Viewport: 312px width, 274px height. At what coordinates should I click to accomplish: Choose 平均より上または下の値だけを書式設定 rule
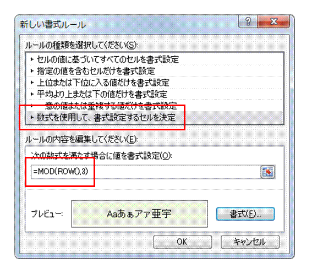pos(155,94)
